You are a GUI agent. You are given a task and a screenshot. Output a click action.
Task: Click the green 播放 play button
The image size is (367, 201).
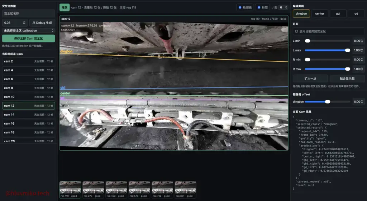coord(65,7)
